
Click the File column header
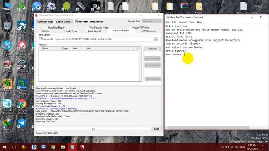(109, 49)
